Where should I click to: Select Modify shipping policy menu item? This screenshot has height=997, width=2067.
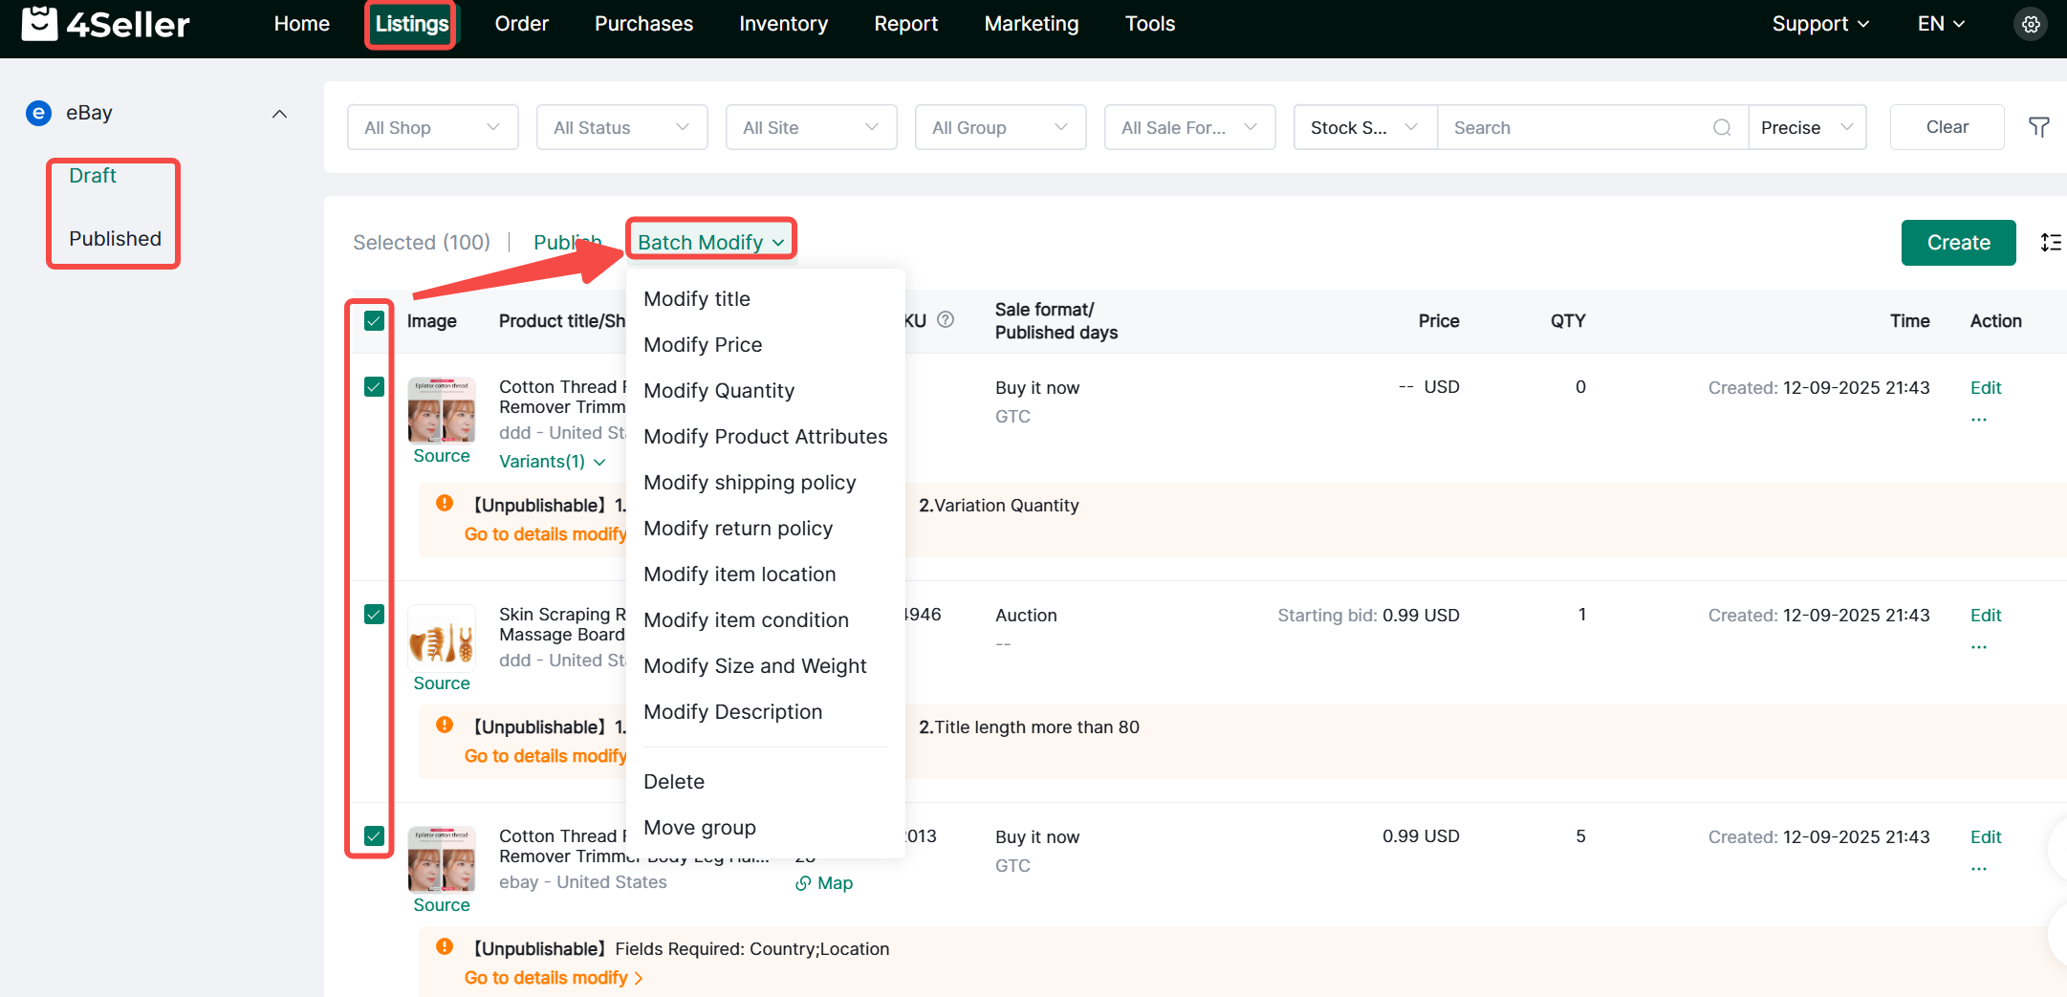pyautogui.click(x=750, y=483)
